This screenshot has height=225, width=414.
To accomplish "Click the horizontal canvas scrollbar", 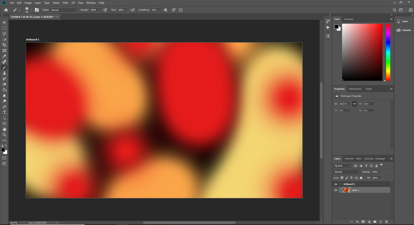I will pos(189,223).
